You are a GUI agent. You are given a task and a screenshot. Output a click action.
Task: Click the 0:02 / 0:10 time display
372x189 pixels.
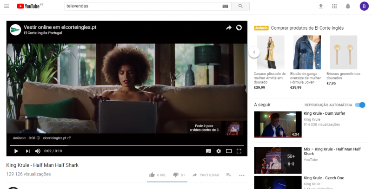point(53,151)
